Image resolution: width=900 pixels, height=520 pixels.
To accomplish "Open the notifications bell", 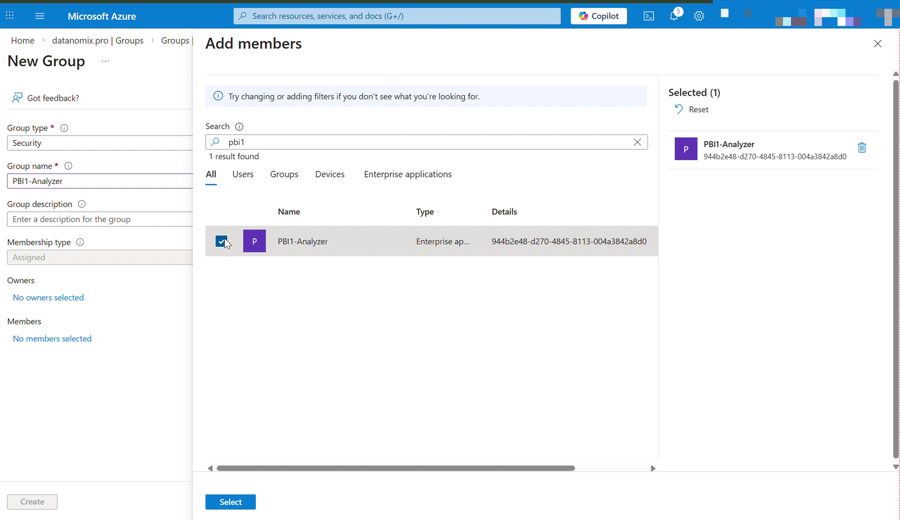I will point(674,16).
